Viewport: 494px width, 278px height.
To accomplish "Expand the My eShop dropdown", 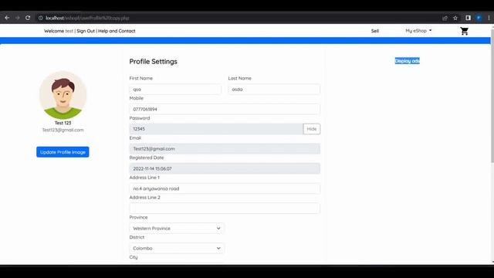I will (418, 31).
